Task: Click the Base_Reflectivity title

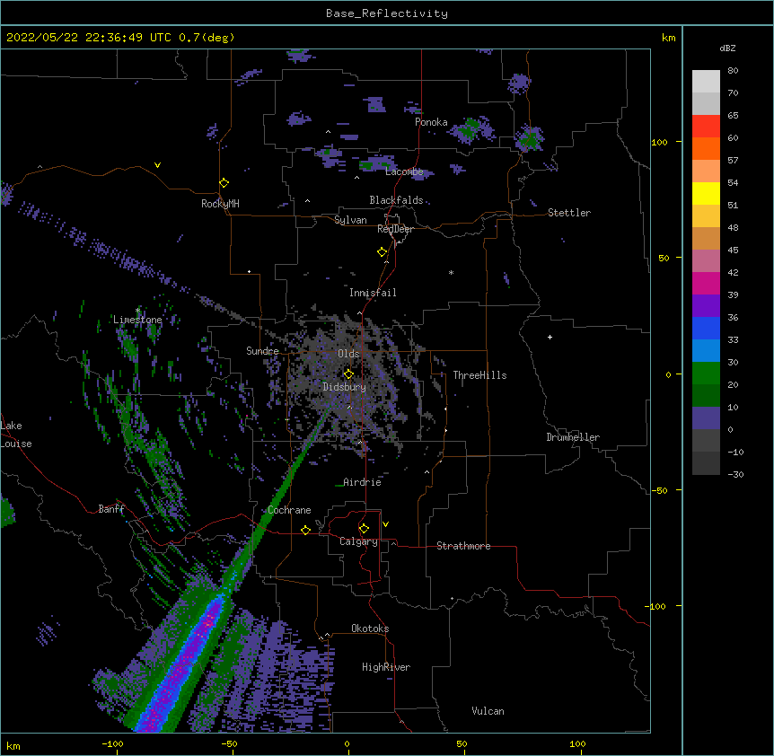Action: pos(387,13)
